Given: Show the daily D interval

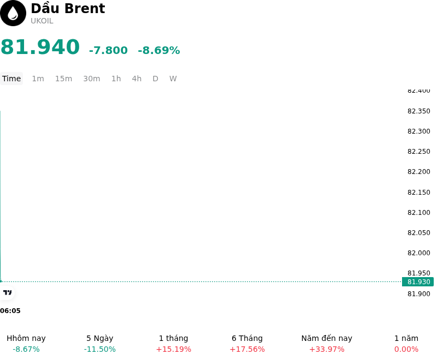Looking at the screenshot, I should click(155, 79).
